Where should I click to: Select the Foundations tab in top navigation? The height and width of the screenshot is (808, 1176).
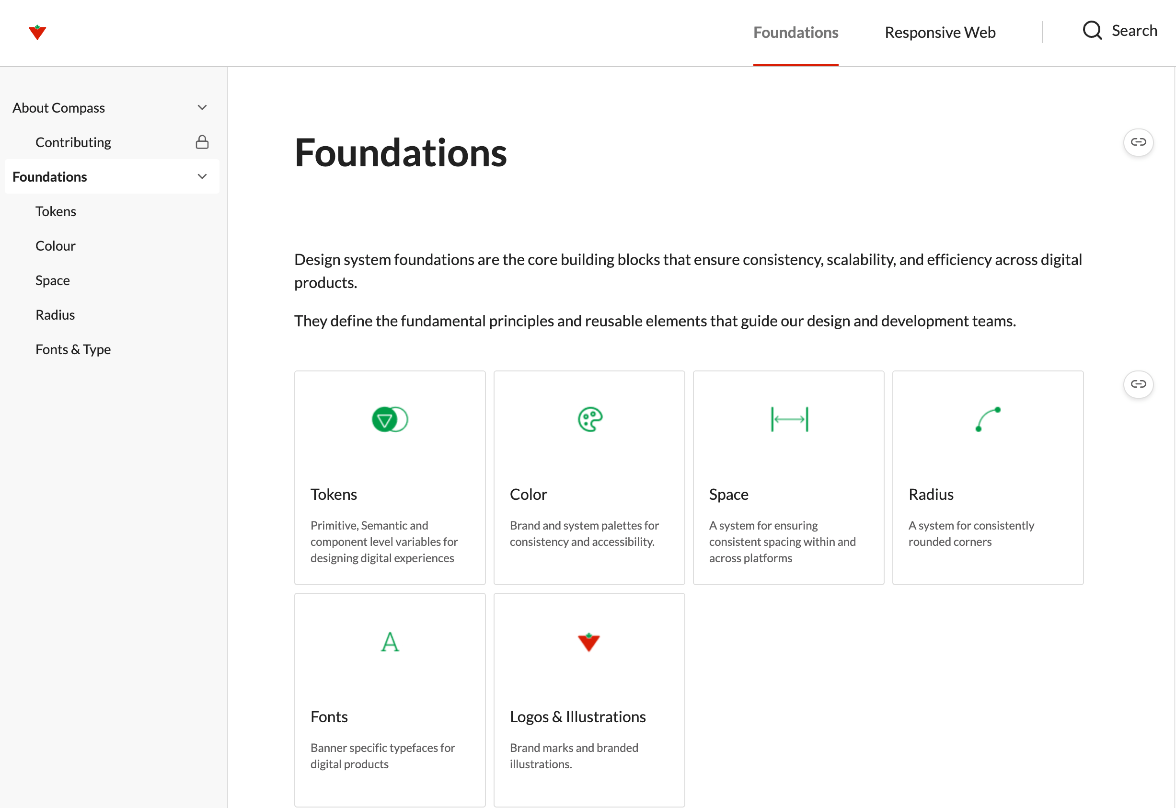coord(796,33)
